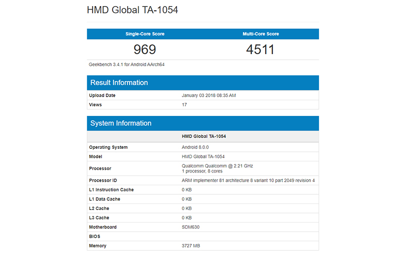This screenshot has width=405, height=253.
Task: Click the multi-core score value 4511
Action: tap(260, 49)
